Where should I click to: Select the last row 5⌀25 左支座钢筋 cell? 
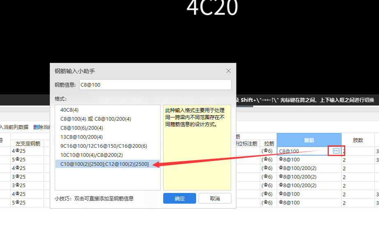[x=27, y=202]
